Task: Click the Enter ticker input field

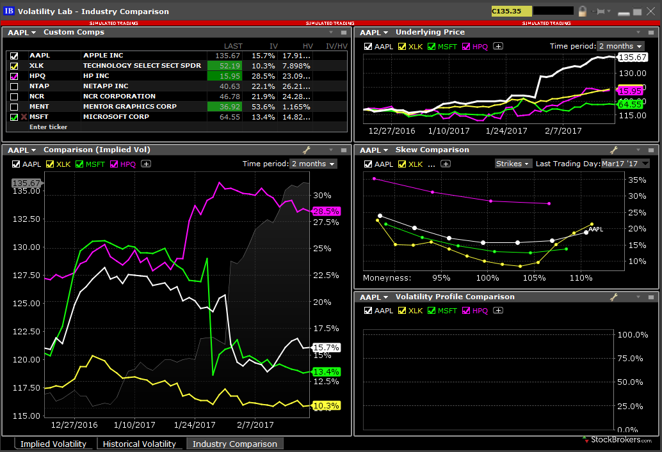Action: (x=49, y=127)
